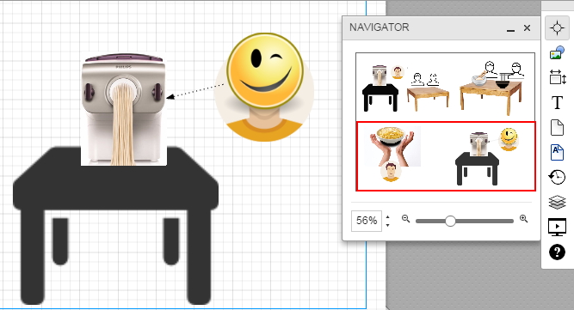Click the zoom in magnifier
The height and width of the screenshot is (310, 574).
524,219
